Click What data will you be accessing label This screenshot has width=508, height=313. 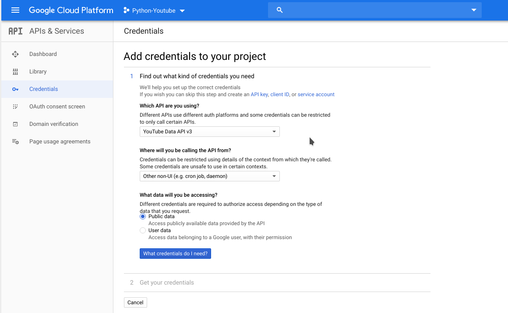coord(179,195)
